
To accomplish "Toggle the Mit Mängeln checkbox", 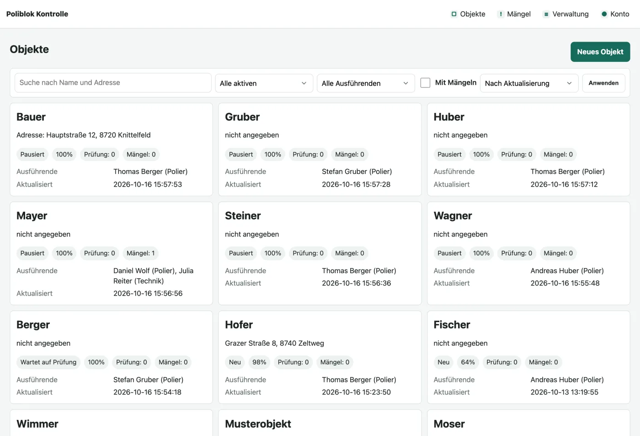I will tap(425, 83).
